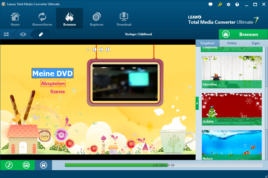Click the disc capacity progress bar
268x178 pixels.
[x=164, y=165]
